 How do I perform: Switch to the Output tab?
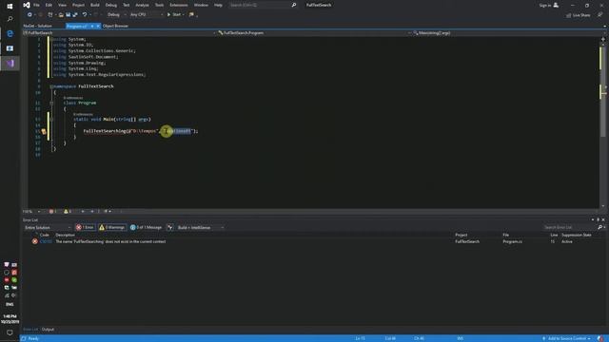[48, 330]
